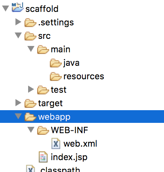Expand the target folder
The image size is (164, 172).
coord(18,103)
